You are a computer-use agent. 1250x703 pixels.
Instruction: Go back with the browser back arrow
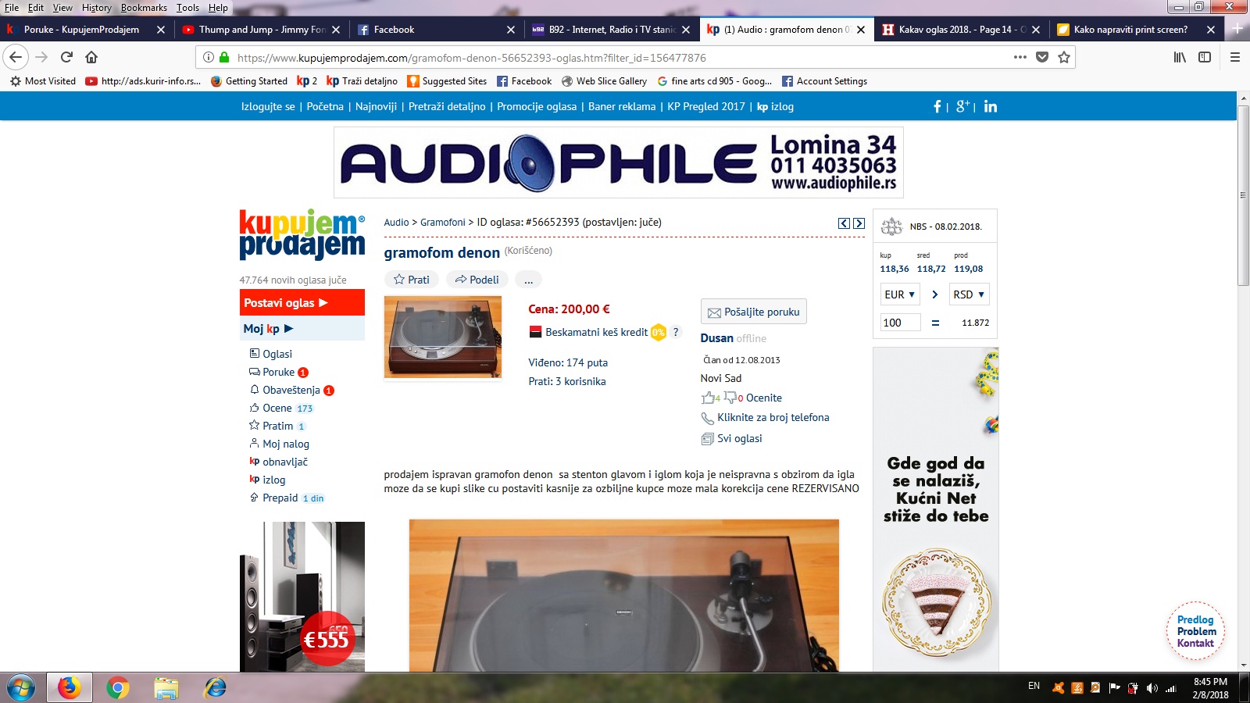pyautogui.click(x=16, y=57)
